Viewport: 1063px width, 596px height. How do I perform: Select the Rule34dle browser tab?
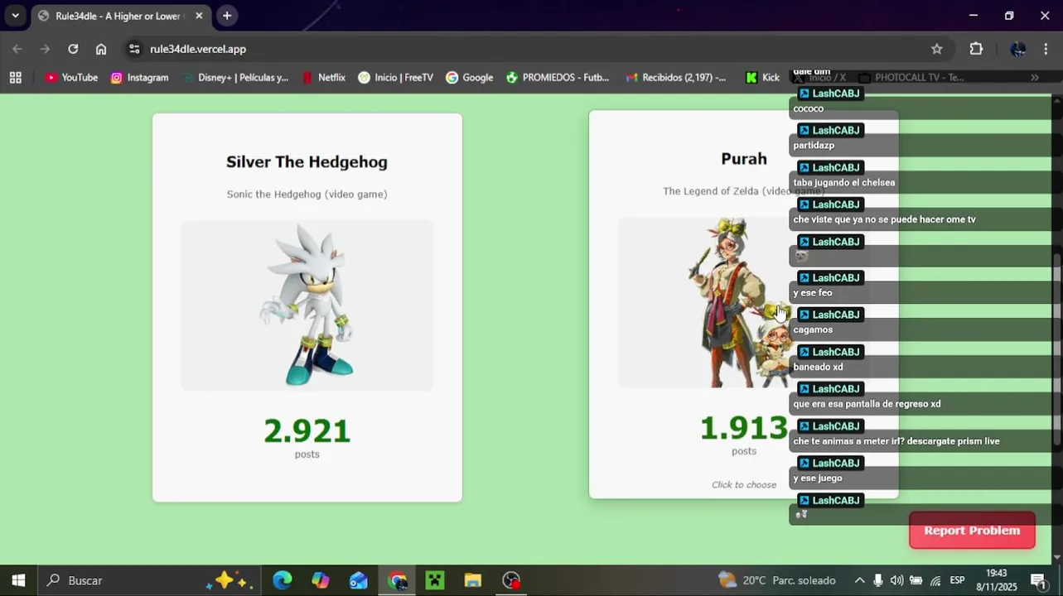(118, 16)
